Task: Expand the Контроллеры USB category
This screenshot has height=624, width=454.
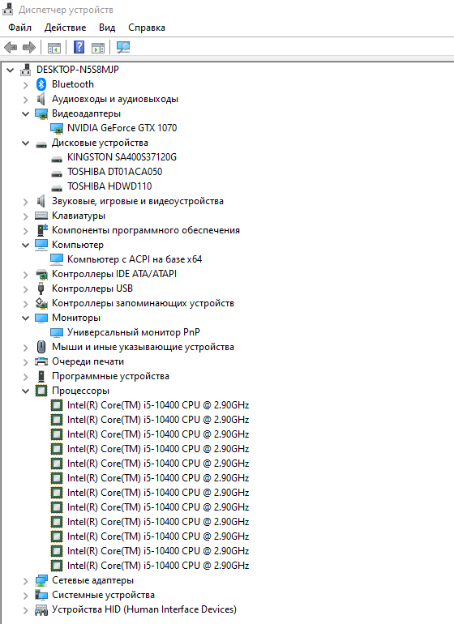Action: 25,289
